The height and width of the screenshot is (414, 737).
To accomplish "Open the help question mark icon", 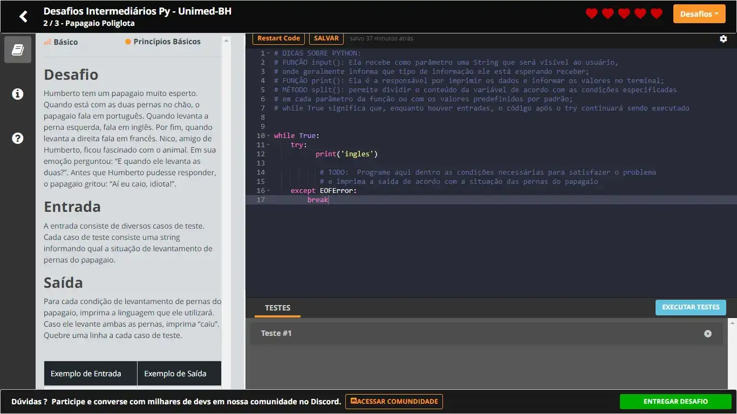I will [18, 139].
